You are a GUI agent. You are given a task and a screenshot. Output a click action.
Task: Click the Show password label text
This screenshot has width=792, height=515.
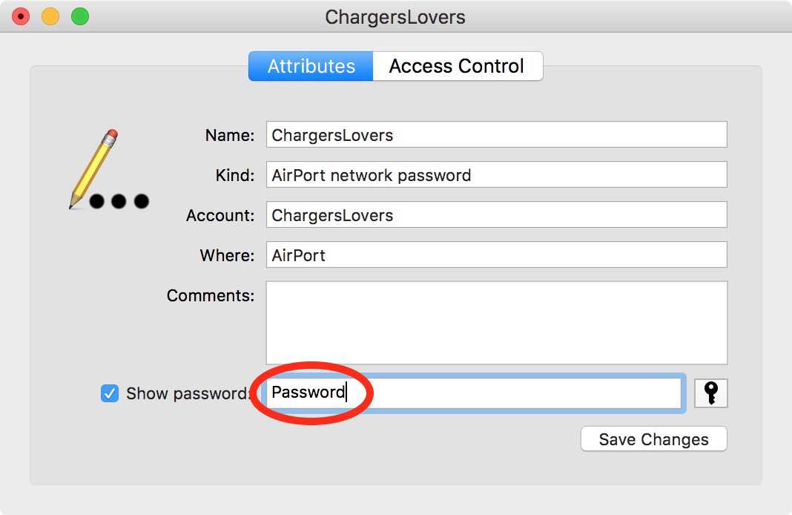188,393
